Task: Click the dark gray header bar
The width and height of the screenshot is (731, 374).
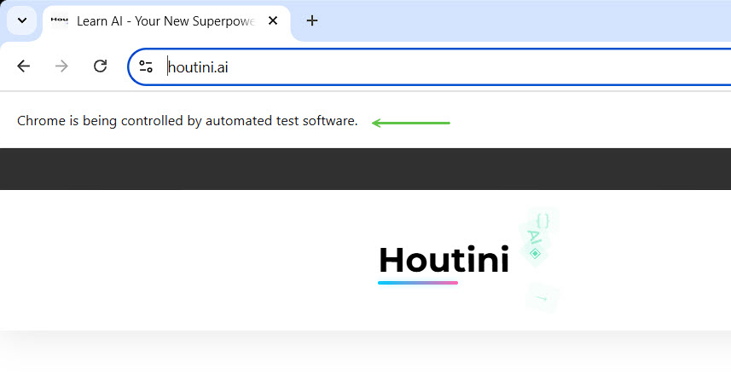Action: [x=365, y=169]
